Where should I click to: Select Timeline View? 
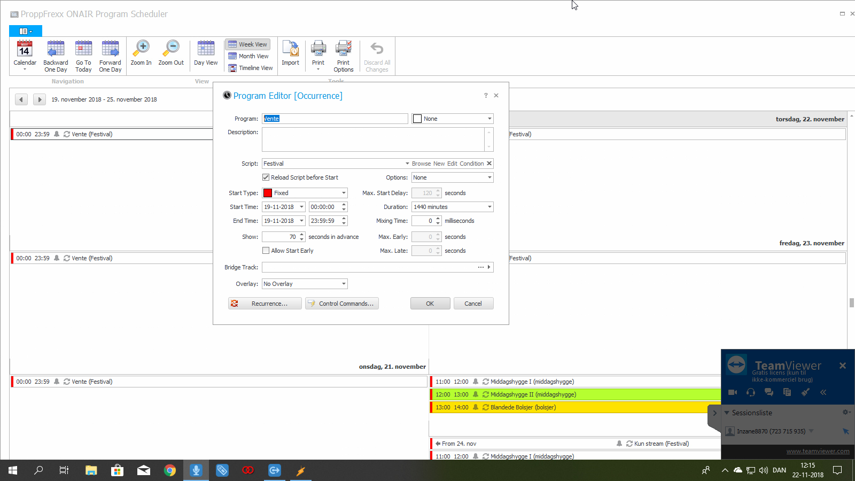click(251, 68)
